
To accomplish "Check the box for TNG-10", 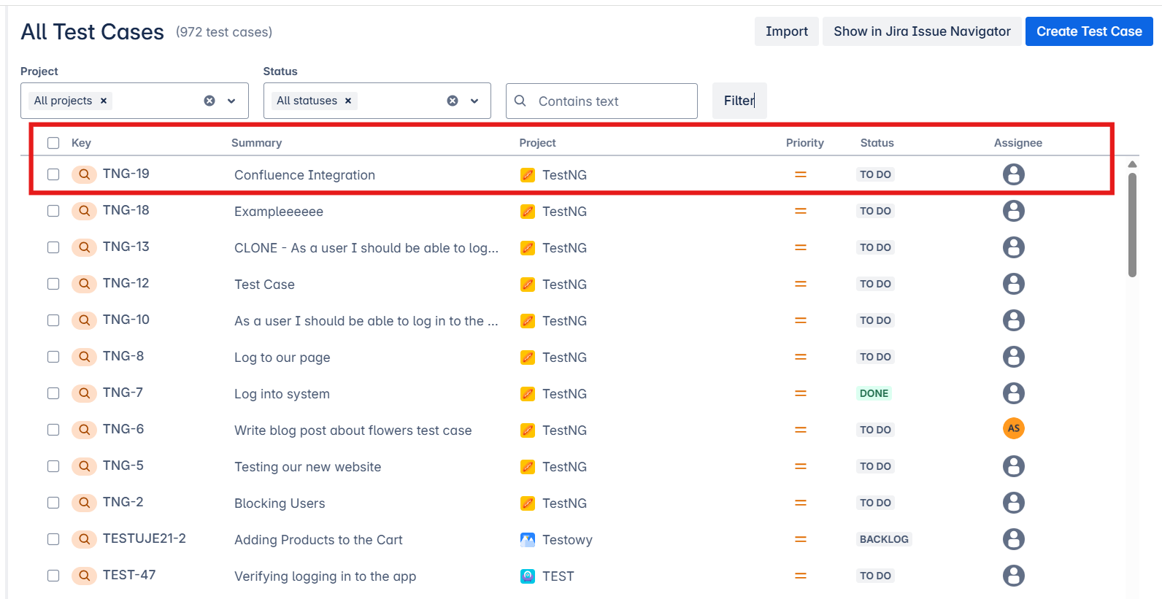I will (53, 320).
